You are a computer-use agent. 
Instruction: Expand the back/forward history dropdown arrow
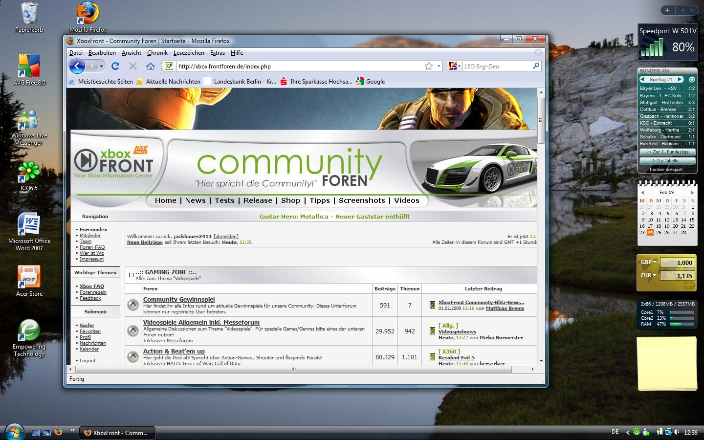click(x=101, y=66)
